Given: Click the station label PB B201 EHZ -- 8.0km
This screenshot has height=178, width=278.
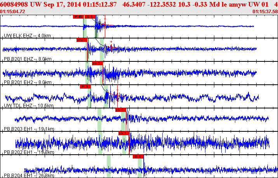Looking at the screenshot, I should point(28,59).
